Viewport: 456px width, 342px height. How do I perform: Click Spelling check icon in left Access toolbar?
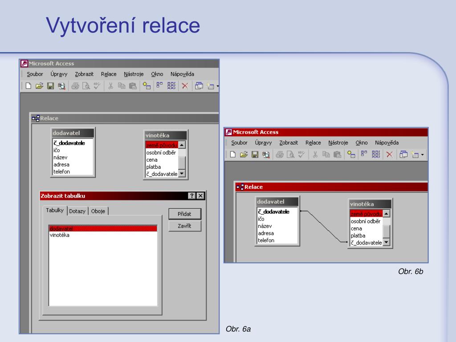click(97, 85)
